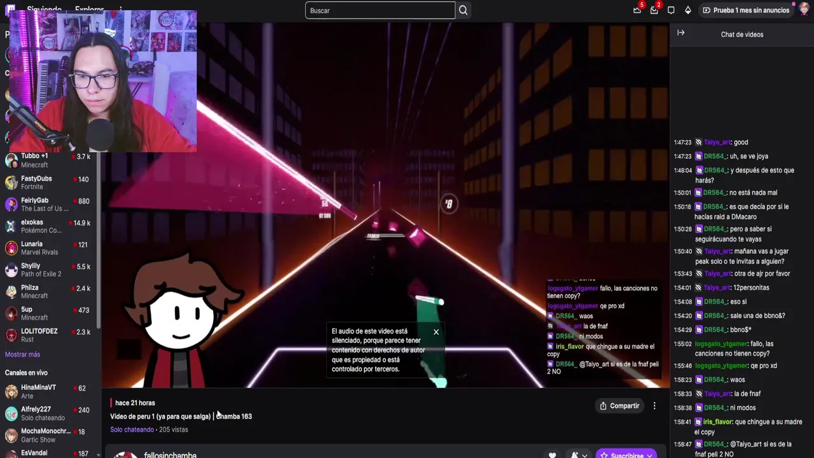
Task: Open FeirlyGab channel avatar
Action: point(11,204)
